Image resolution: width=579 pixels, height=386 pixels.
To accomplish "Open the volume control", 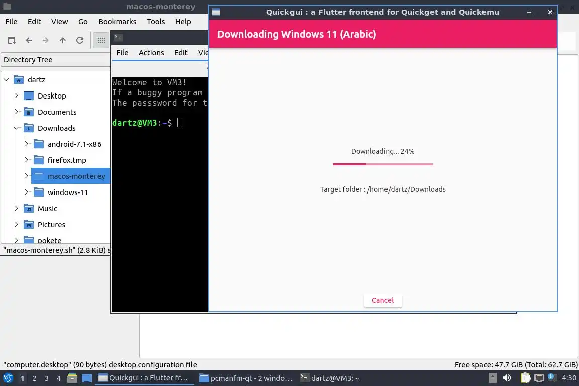I will coord(507,378).
